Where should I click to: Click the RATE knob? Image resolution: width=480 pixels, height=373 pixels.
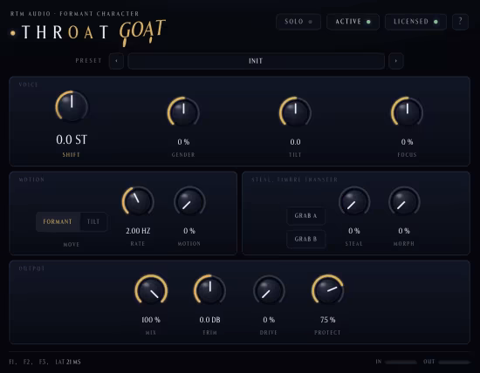138,201
